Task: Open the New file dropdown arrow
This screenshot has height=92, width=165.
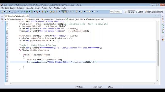Action: click(5, 12)
